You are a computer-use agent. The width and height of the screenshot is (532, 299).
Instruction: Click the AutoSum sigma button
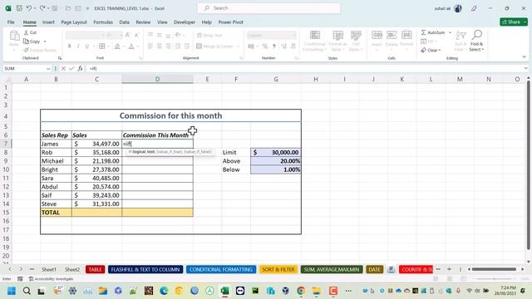(433, 32)
